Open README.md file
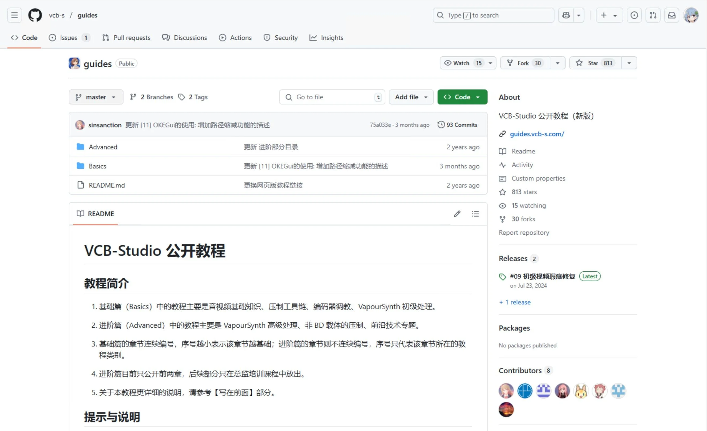The height and width of the screenshot is (431, 707). [107, 185]
